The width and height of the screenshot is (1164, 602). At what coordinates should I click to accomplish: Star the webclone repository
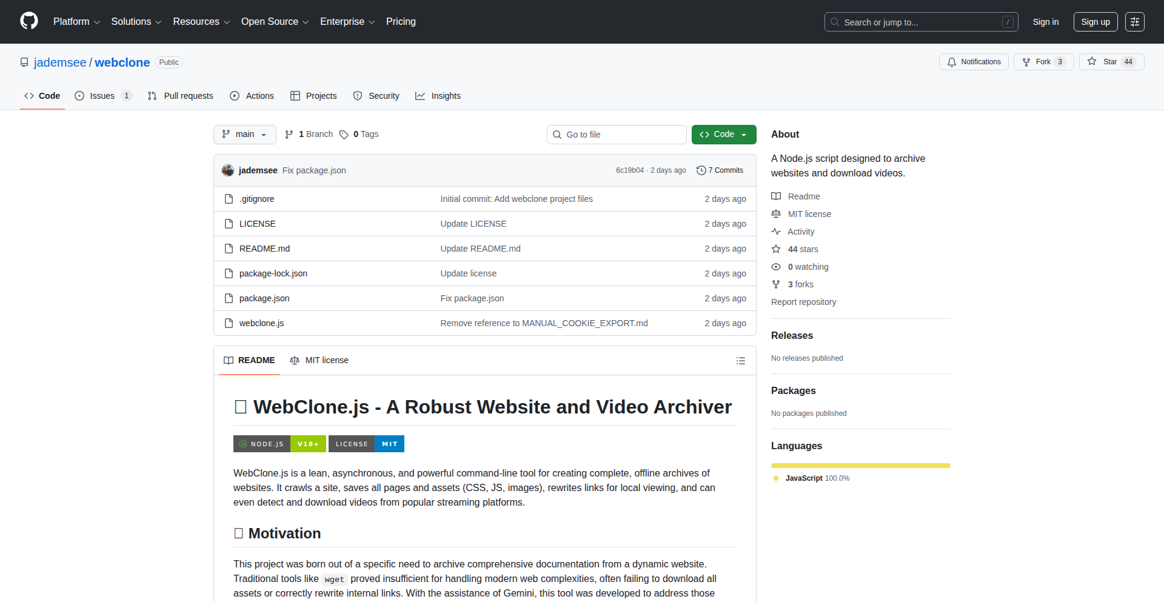(1111, 61)
